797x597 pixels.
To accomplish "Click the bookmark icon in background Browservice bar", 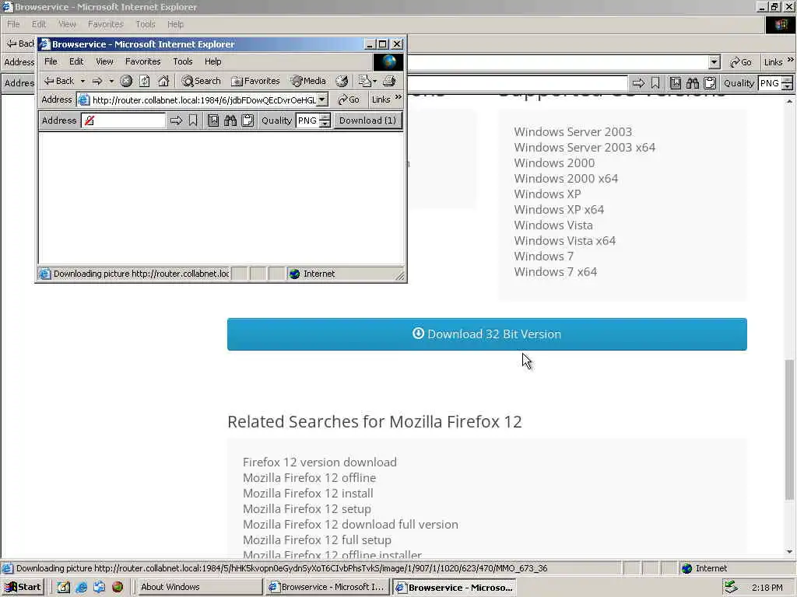I will click(x=655, y=83).
